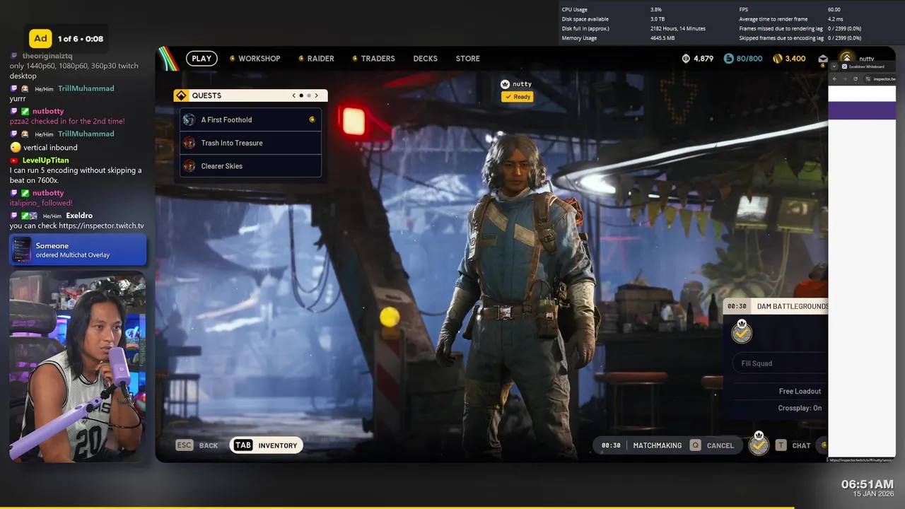The height and width of the screenshot is (509, 905).
Task: Click the Ad badge on stream overlay
Action: click(x=40, y=39)
